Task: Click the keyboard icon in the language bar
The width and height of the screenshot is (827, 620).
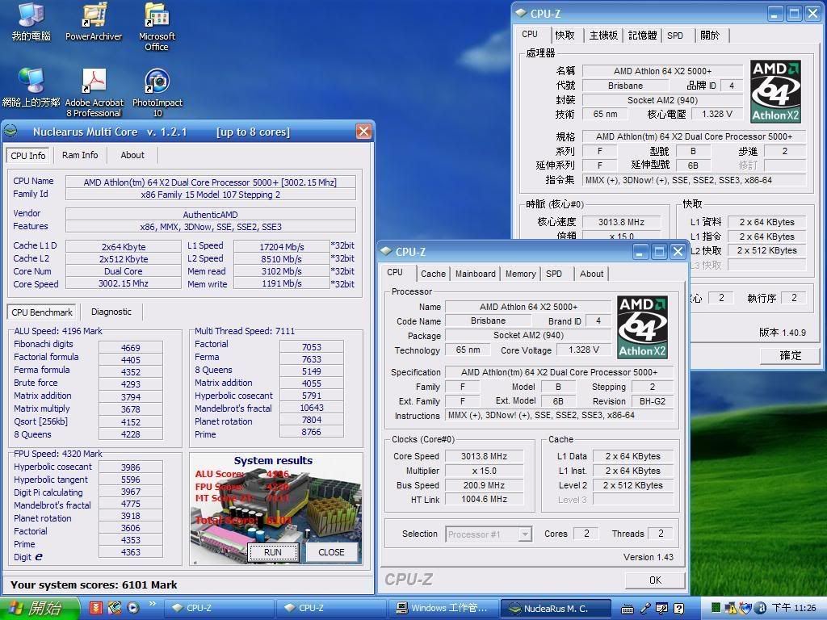Action: tap(627, 609)
